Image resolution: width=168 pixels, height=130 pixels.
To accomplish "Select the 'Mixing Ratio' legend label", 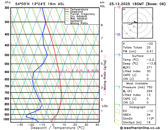I will point(79,23).
